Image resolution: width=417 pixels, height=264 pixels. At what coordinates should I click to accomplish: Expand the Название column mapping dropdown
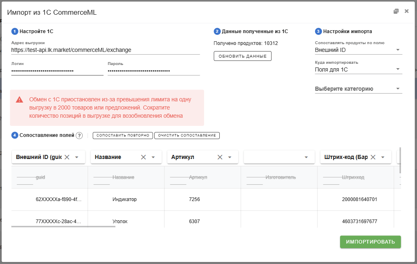pyautogui.click(x=153, y=157)
